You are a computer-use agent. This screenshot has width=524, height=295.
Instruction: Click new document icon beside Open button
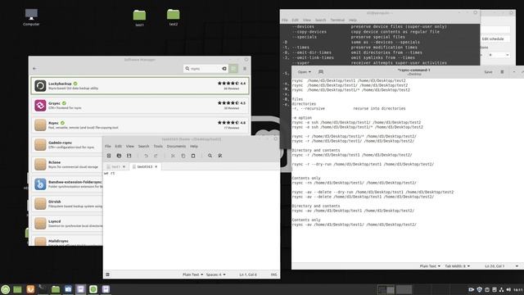pyautogui.click(x=321, y=72)
